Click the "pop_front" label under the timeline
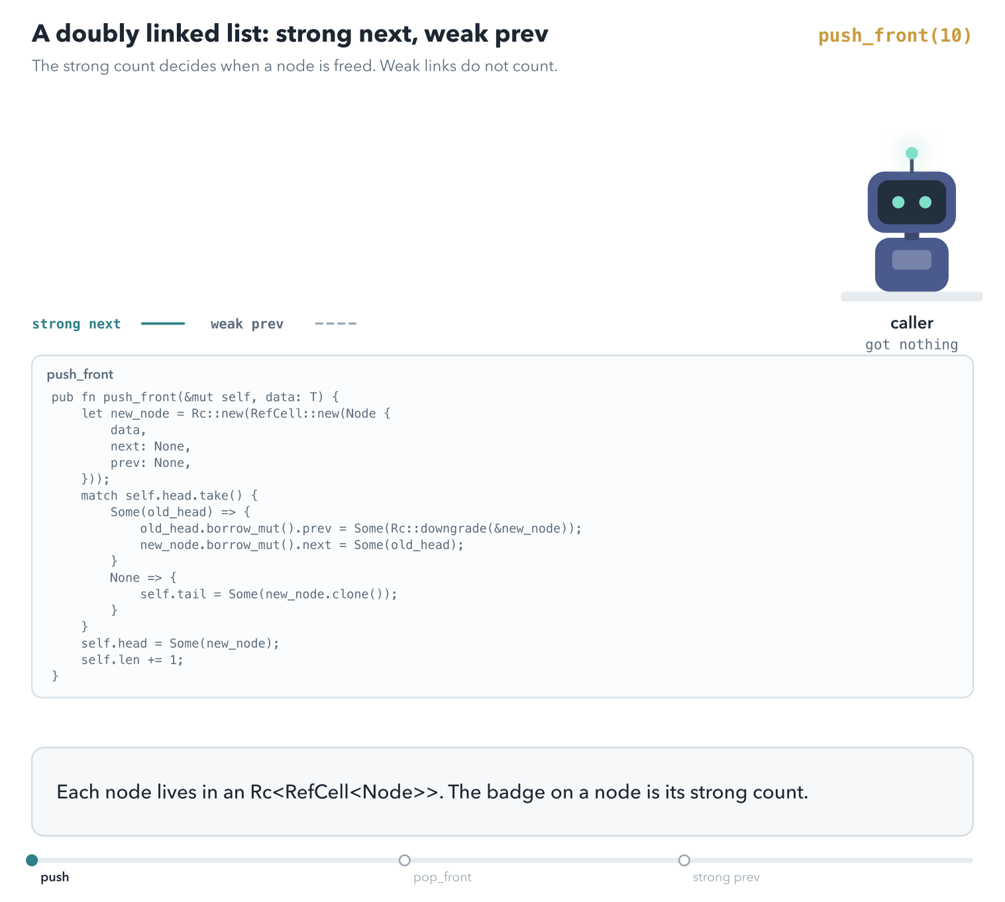The image size is (1005, 902). [x=443, y=877]
